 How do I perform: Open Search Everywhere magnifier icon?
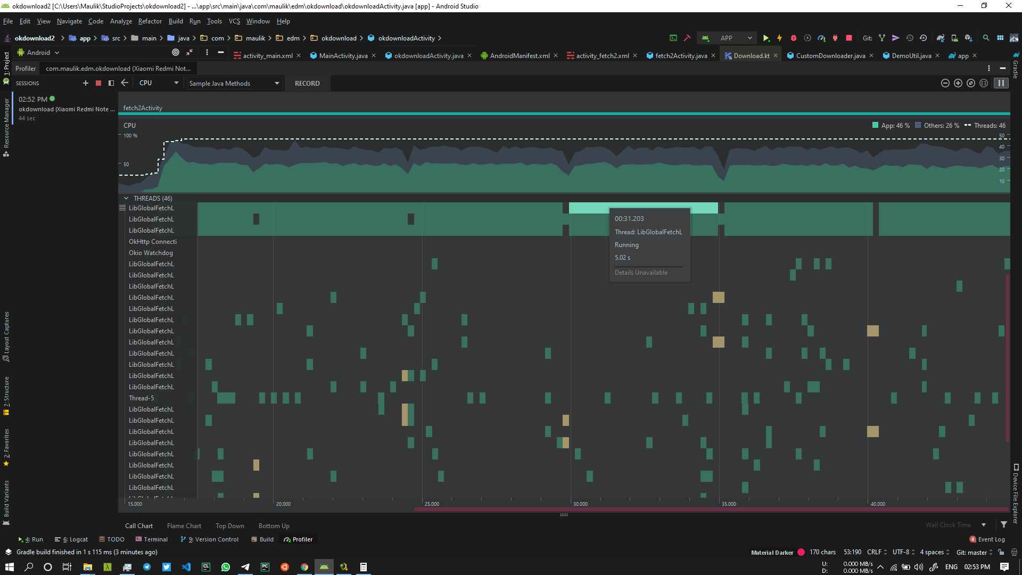[x=986, y=38]
